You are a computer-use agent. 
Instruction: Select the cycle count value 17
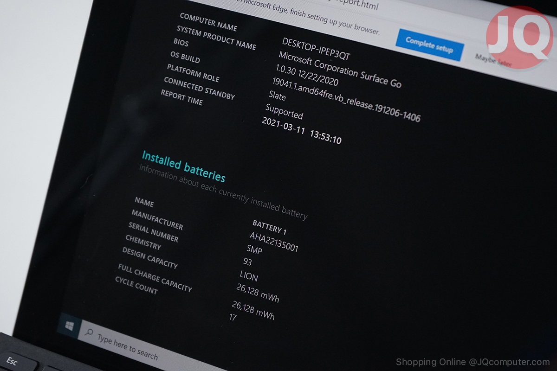tap(233, 318)
